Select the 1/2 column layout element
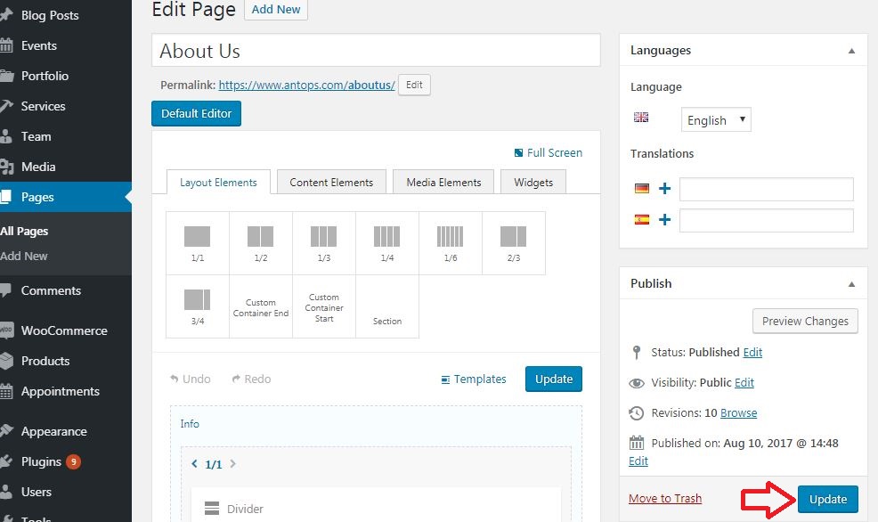 (x=260, y=243)
